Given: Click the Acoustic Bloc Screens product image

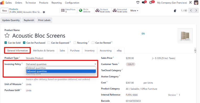Looking at the screenshot, I should 185,36.
